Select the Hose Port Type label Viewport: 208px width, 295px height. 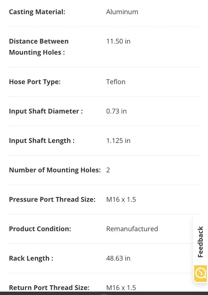point(35,82)
